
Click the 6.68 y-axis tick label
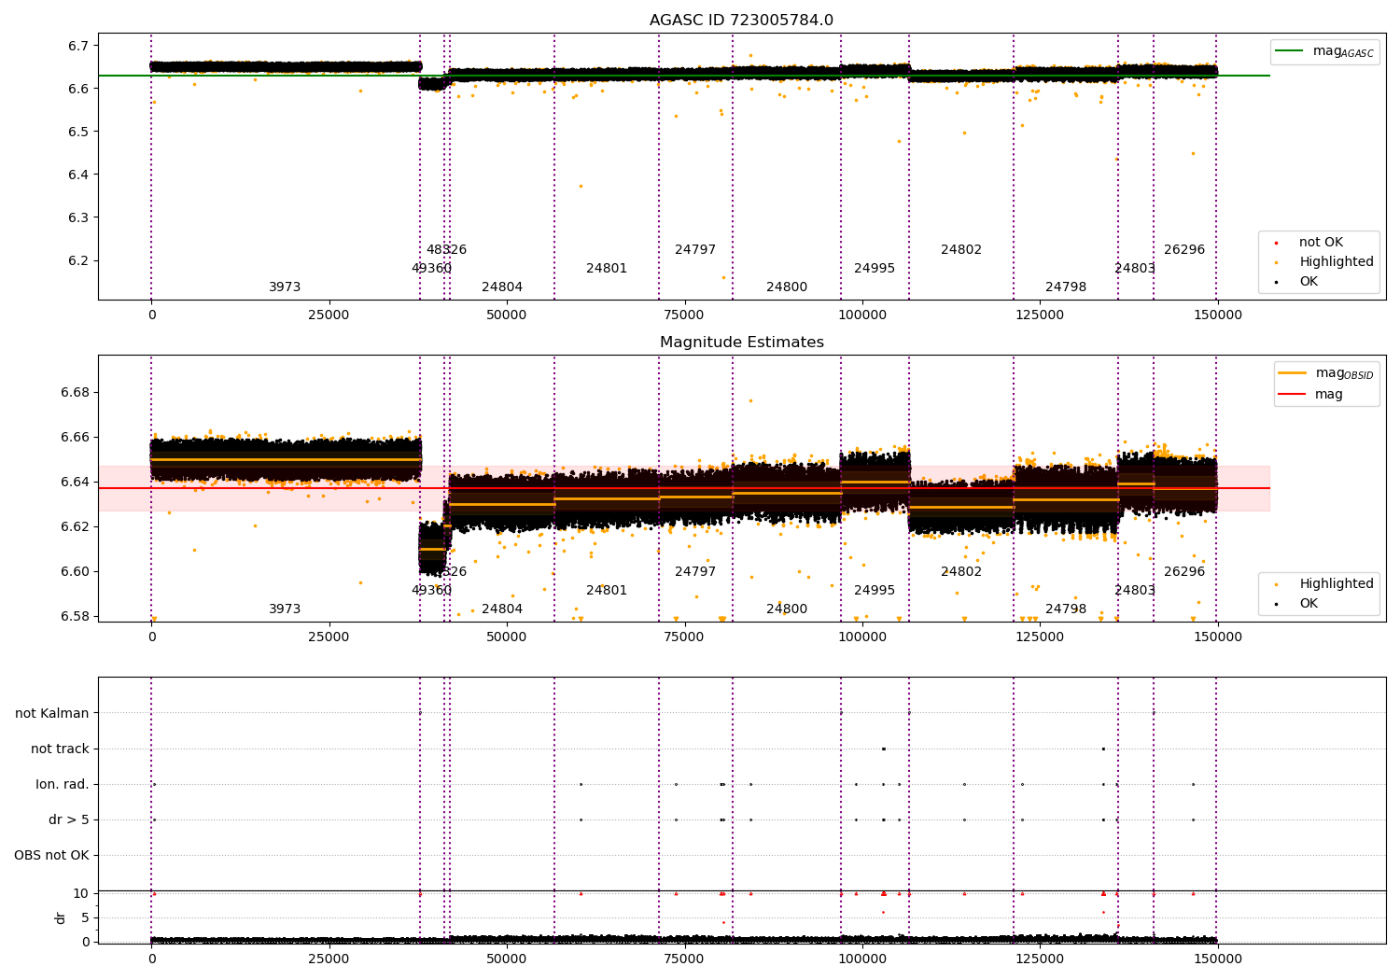tap(76, 392)
